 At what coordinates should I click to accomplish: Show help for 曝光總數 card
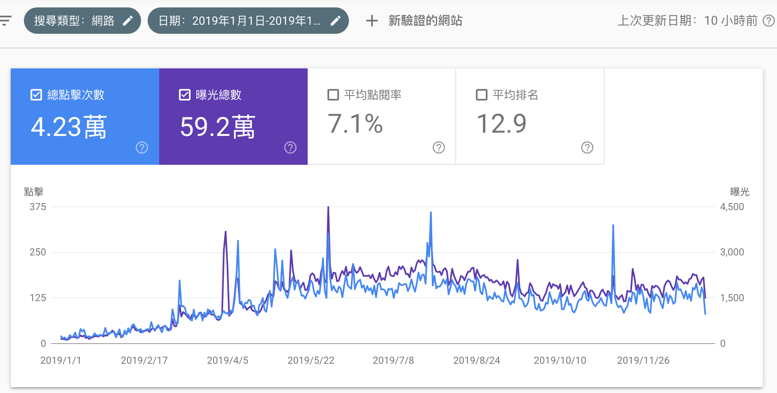[x=290, y=147]
